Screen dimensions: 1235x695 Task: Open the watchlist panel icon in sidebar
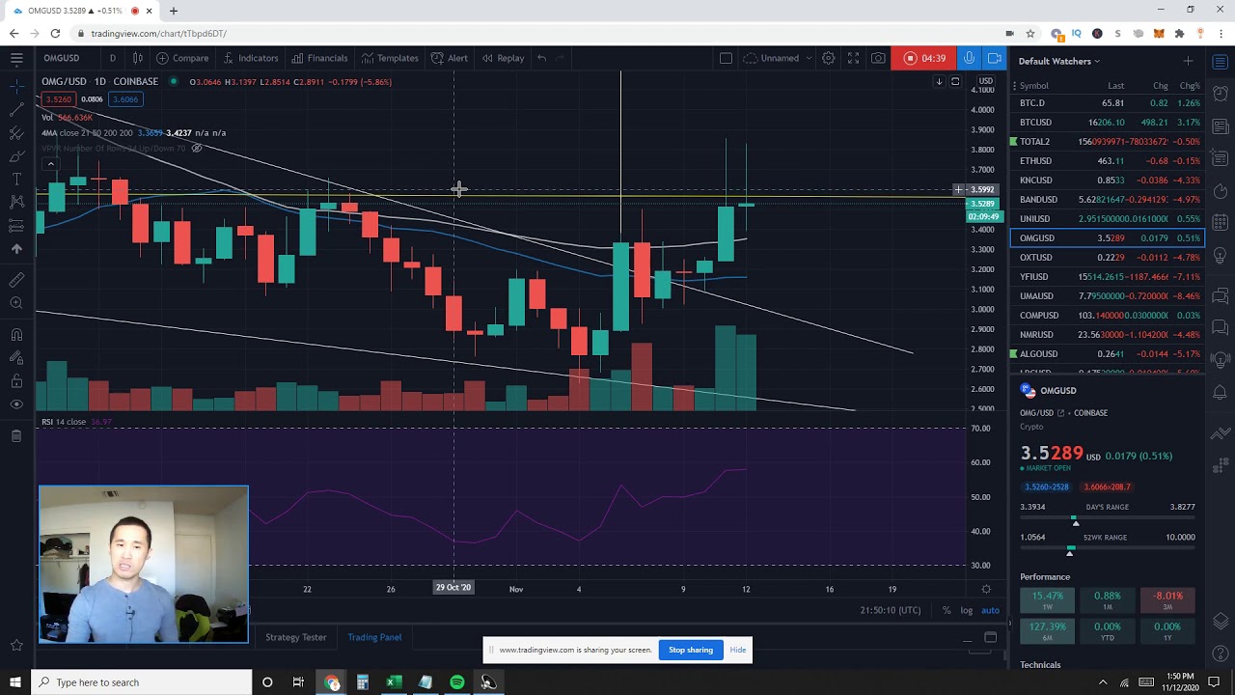coord(1221,61)
